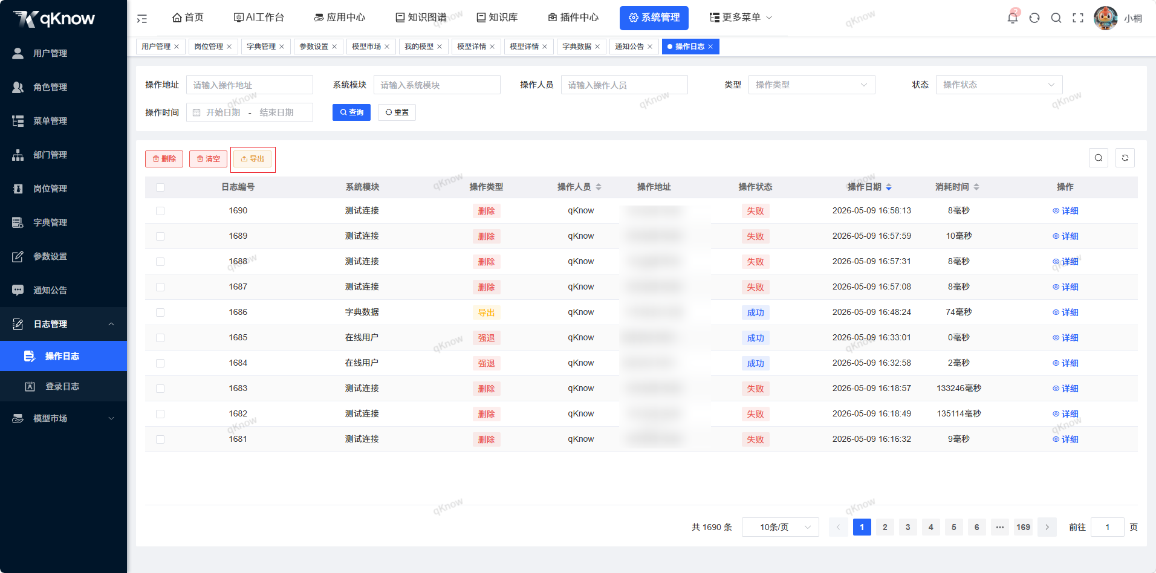1156x573 pixels.
Task: Check the row checkbox for log 1686
Action: (160, 312)
